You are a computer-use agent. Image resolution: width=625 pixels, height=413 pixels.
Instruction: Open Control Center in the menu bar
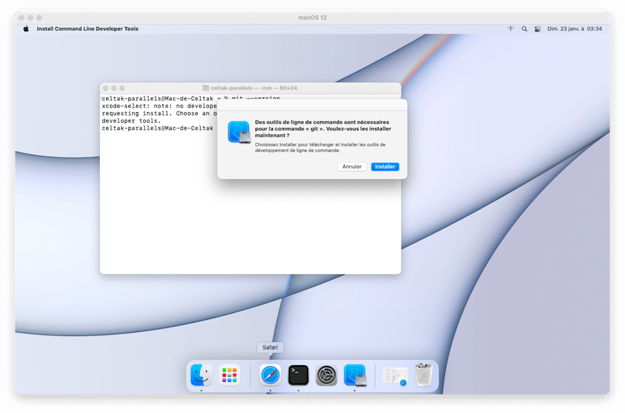coord(537,28)
